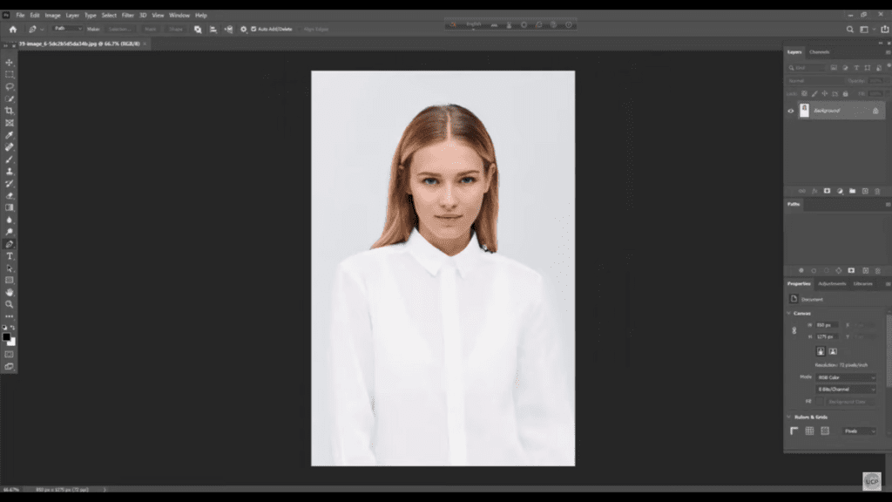Select the Crop tool
Viewport: 892px width, 502px height.
[10, 111]
